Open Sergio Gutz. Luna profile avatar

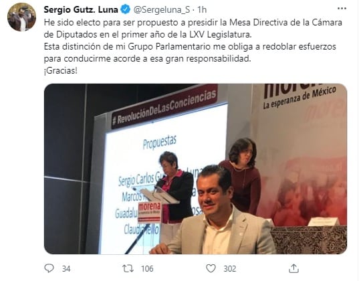tap(21, 17)
